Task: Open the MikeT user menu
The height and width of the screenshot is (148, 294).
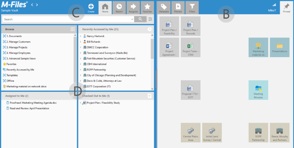Action: (x=272, y=11)
